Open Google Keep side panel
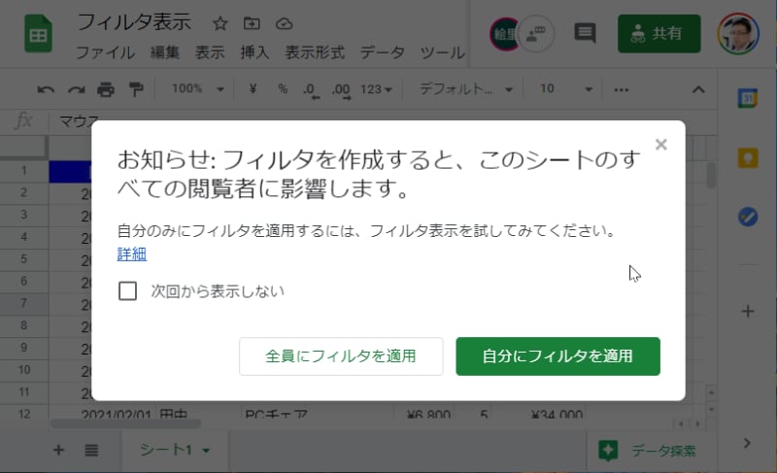 (747, 158)
